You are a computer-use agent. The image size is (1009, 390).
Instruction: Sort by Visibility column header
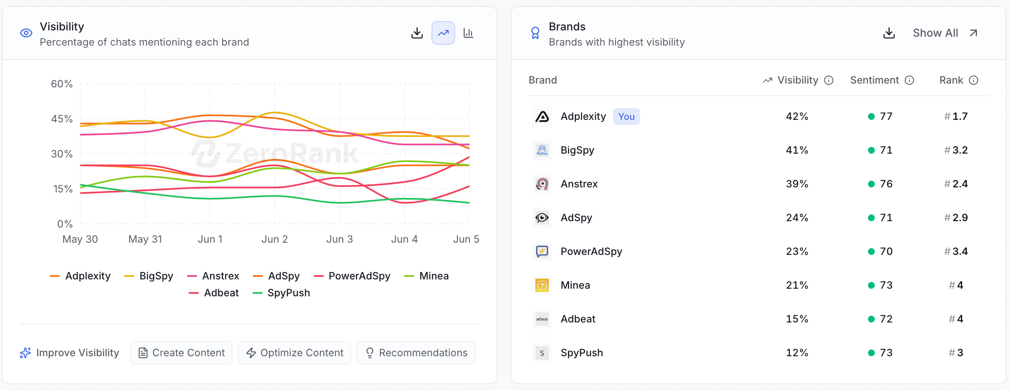(x=798, y=80)
